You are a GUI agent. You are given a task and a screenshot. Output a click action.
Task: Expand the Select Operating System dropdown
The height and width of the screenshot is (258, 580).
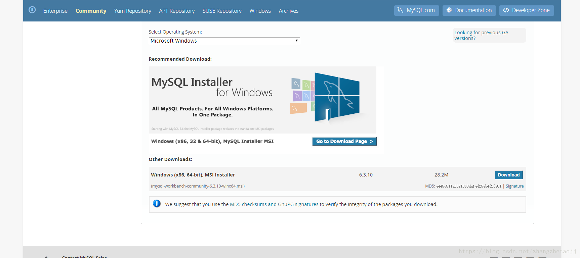pyautogui.click(x=224, y=41)
